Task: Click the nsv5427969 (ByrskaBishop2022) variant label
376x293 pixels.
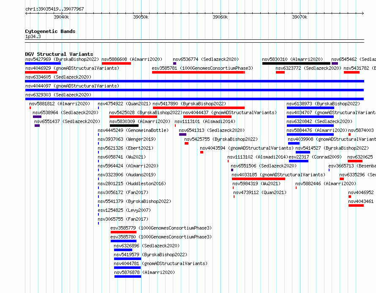Action: pos(62,59)
